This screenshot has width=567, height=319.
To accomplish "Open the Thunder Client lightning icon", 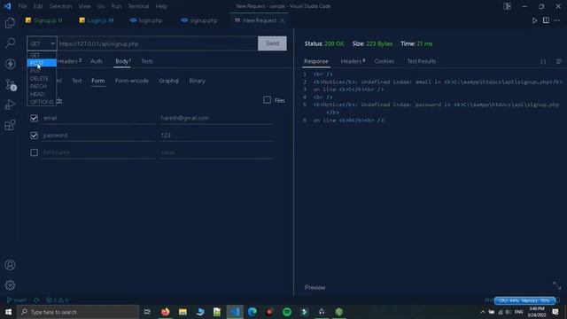I will pyautogui.click(x=10, y=64).
